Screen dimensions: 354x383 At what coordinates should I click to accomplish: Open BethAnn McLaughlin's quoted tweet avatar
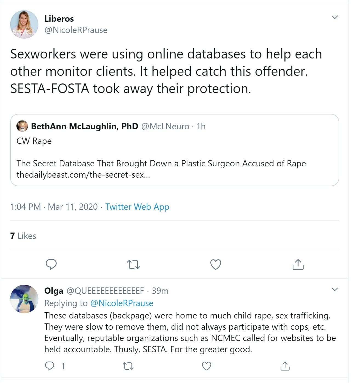22,126
